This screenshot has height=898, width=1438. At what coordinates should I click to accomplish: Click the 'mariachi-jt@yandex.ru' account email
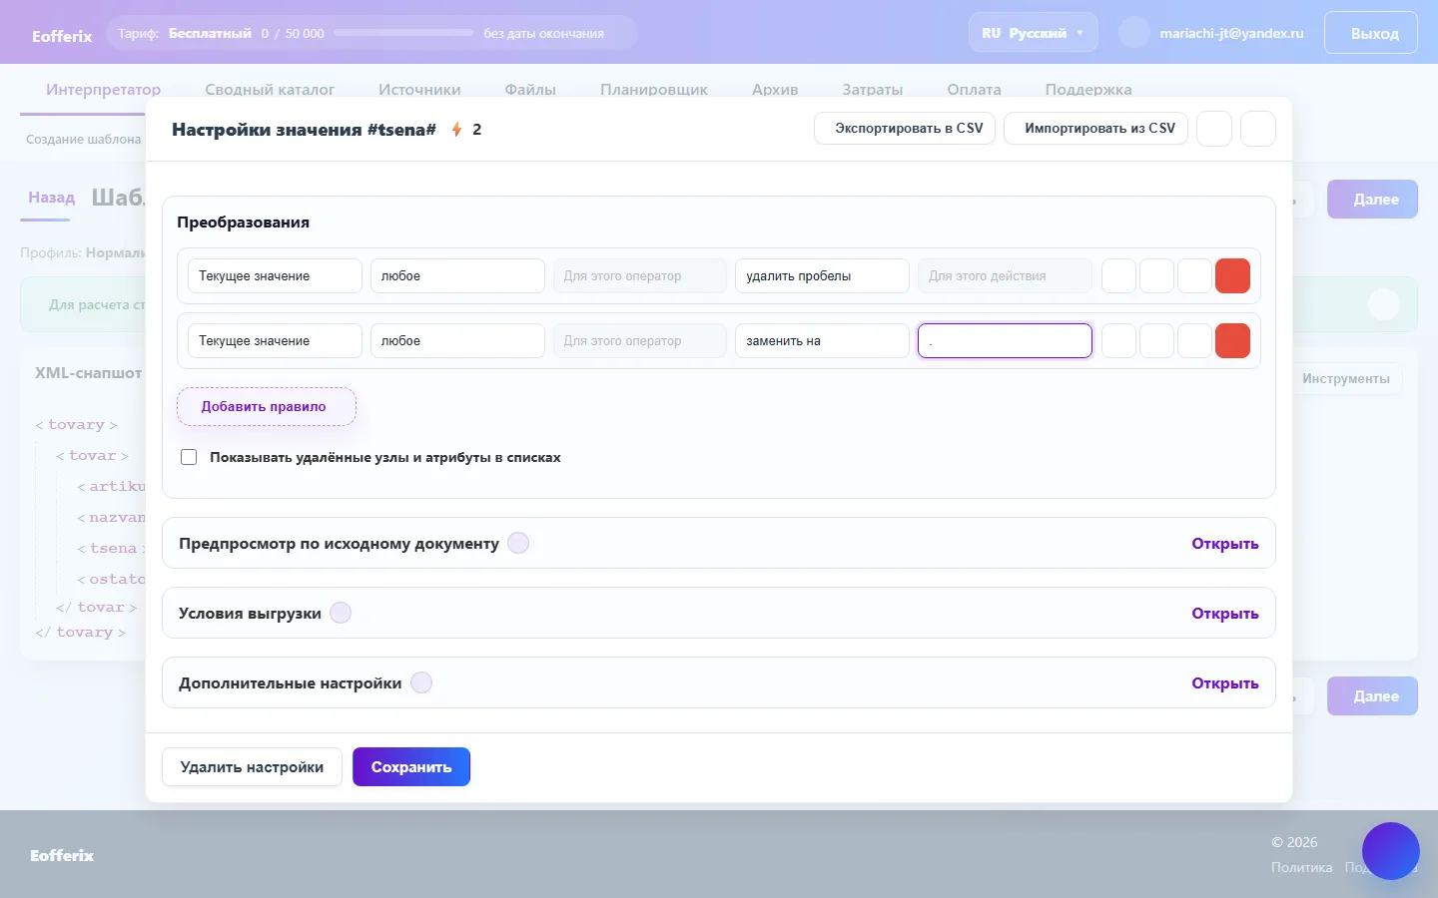1231,33
